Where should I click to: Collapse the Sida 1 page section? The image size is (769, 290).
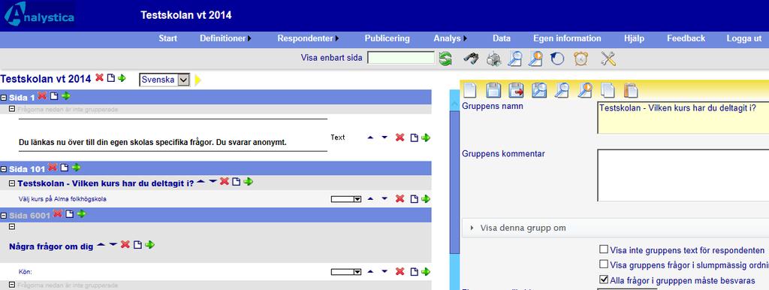[x=4, y=98]
